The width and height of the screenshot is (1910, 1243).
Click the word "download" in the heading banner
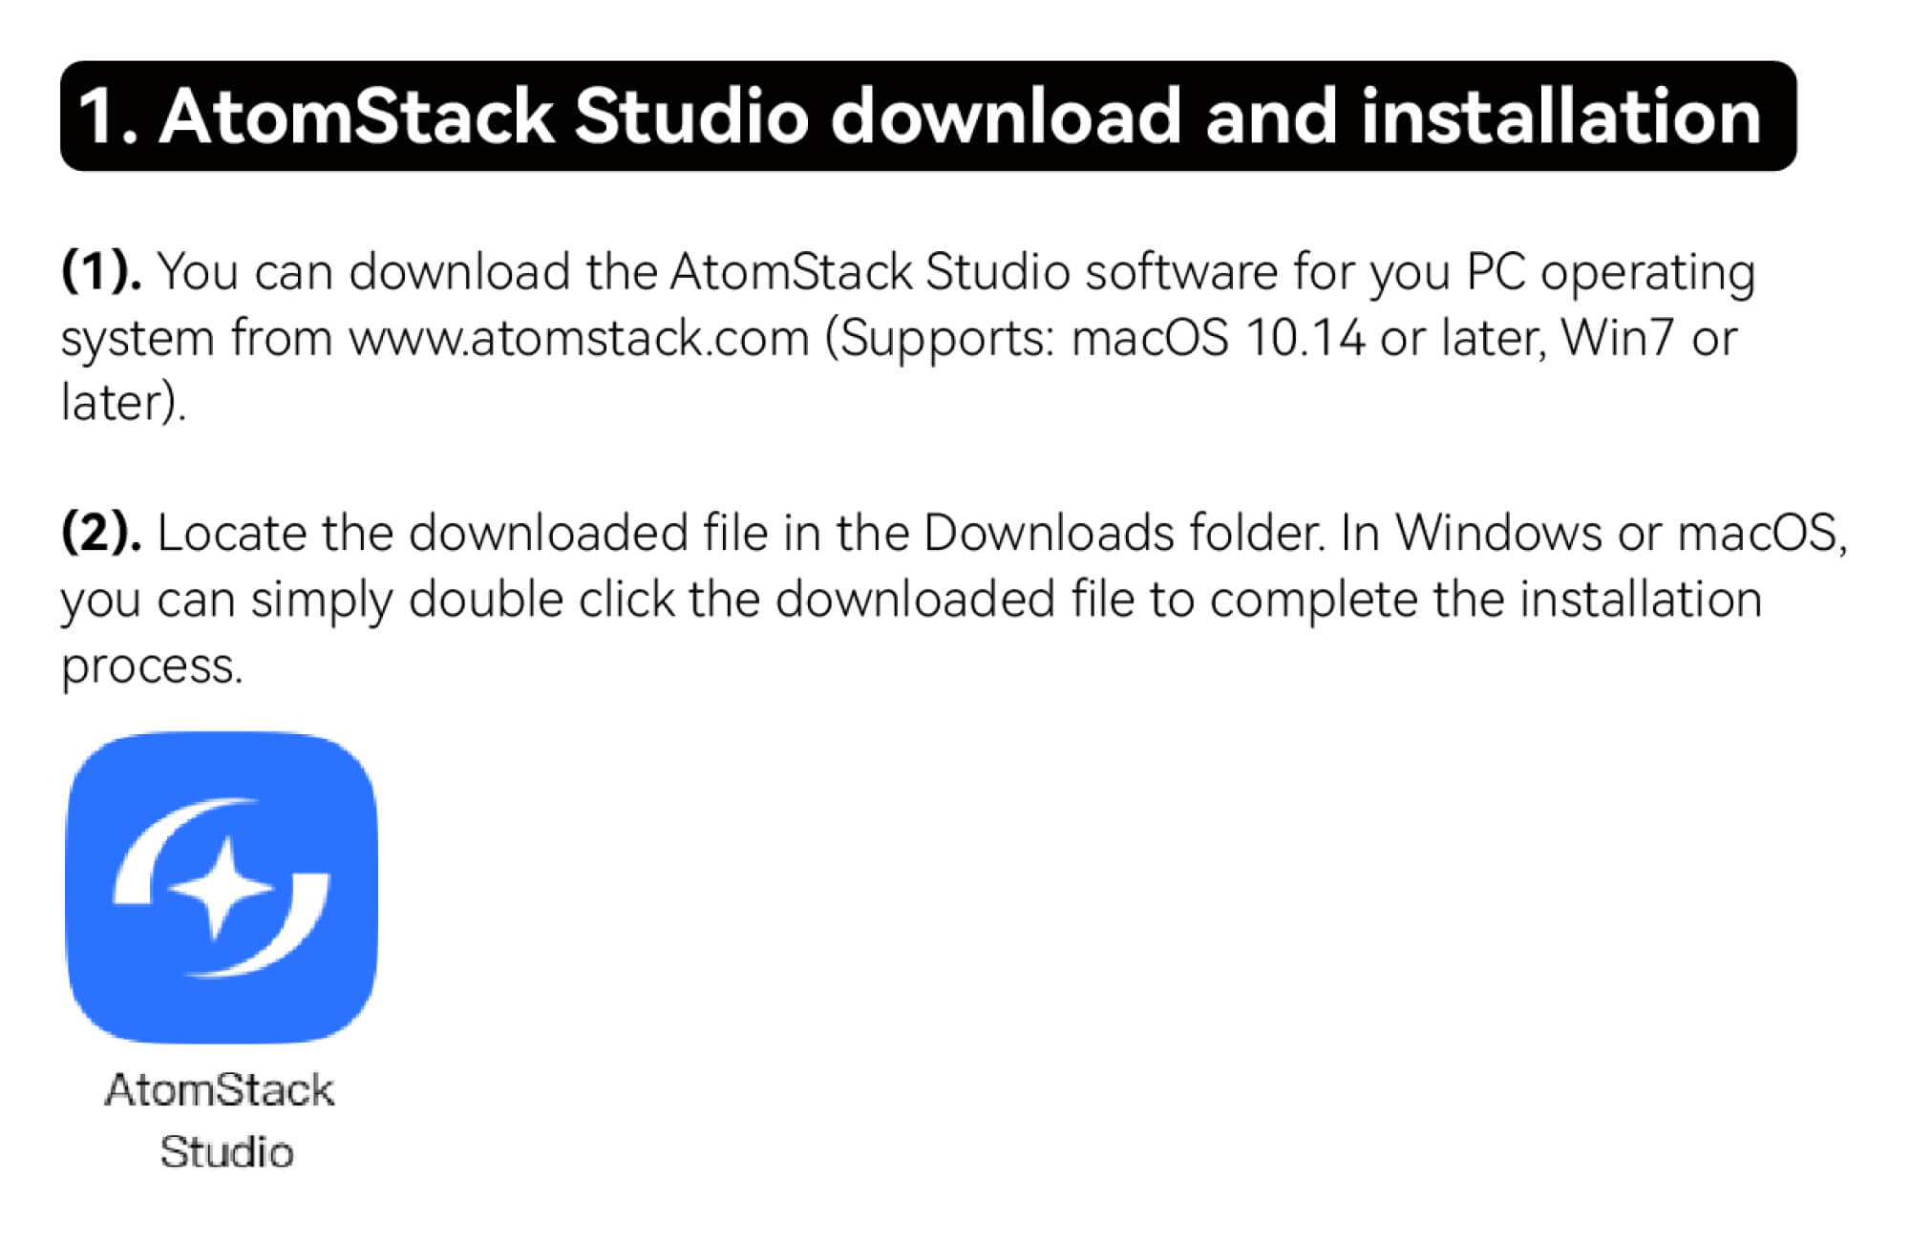click(1007, 116)
